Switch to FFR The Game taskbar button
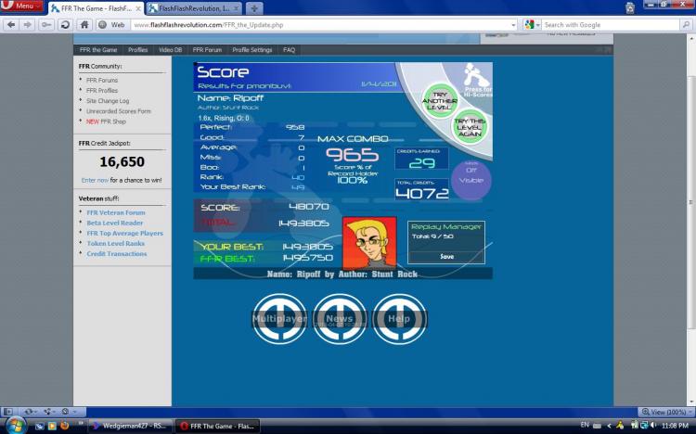696x434 pixels. point(217,426)
